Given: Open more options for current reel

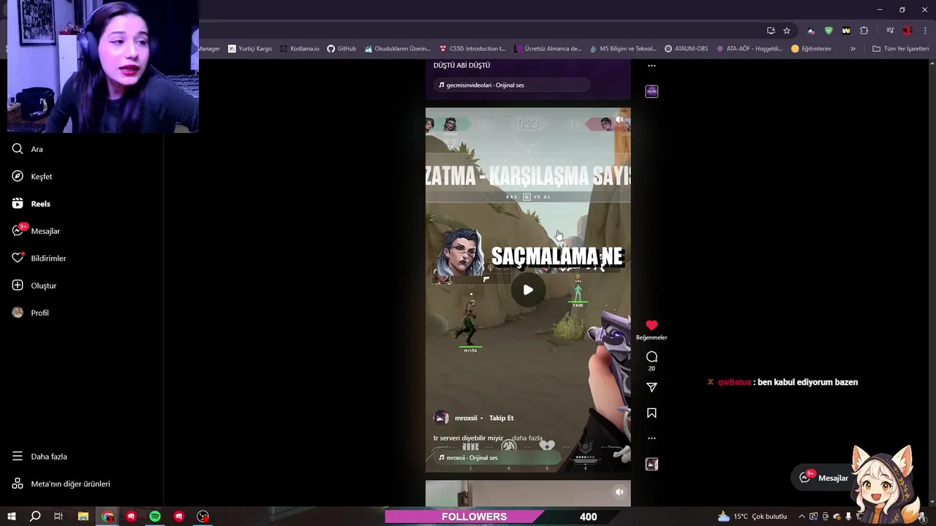Looking at the screenshot, I should coord(652,438).
